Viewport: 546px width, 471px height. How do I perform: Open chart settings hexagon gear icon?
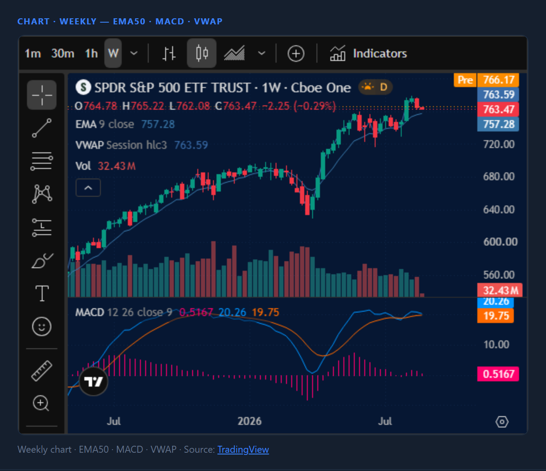click(x=502, y=422)
